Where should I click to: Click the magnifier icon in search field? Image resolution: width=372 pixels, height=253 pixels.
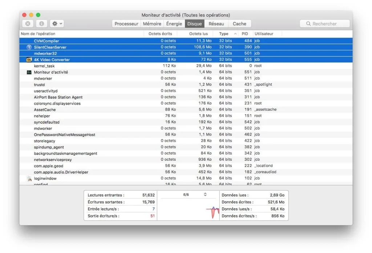coord(308,24)
